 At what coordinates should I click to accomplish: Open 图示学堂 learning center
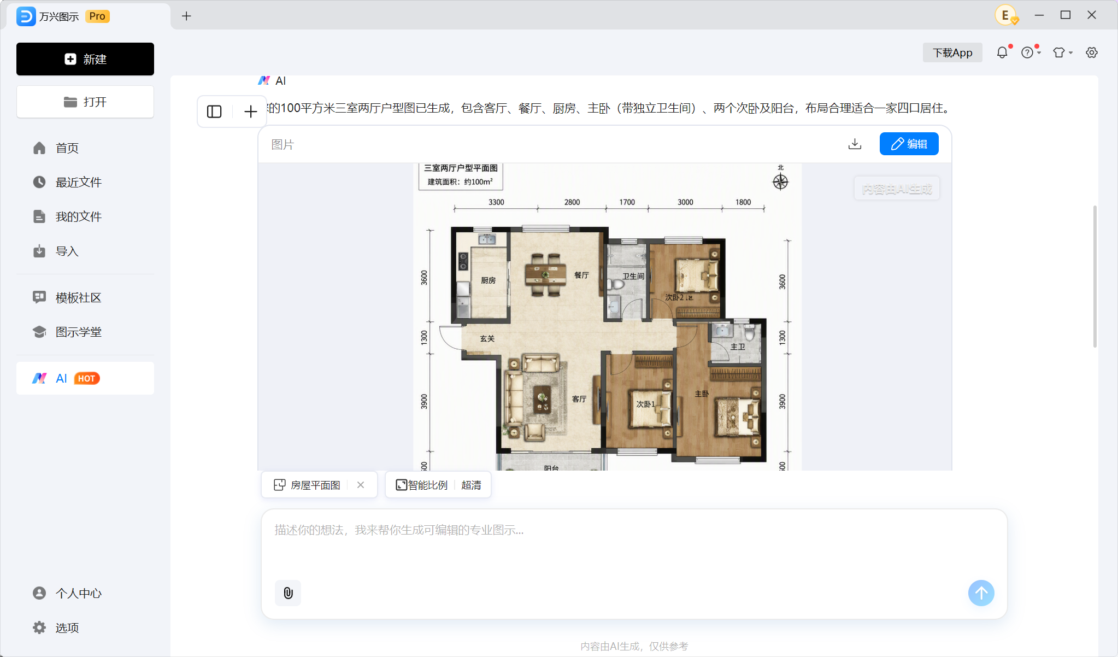pyautogui.click(x=85, y=332)
